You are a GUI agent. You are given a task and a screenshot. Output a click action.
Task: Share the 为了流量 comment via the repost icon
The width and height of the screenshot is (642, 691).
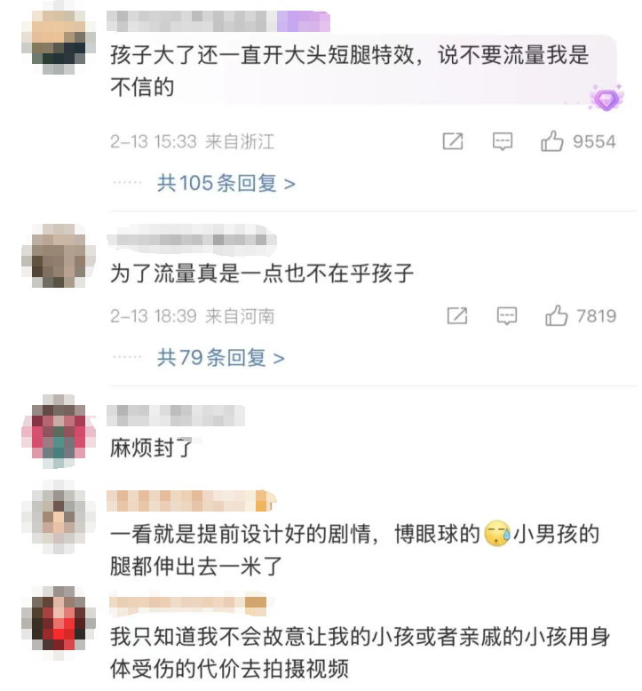[457, 315]
